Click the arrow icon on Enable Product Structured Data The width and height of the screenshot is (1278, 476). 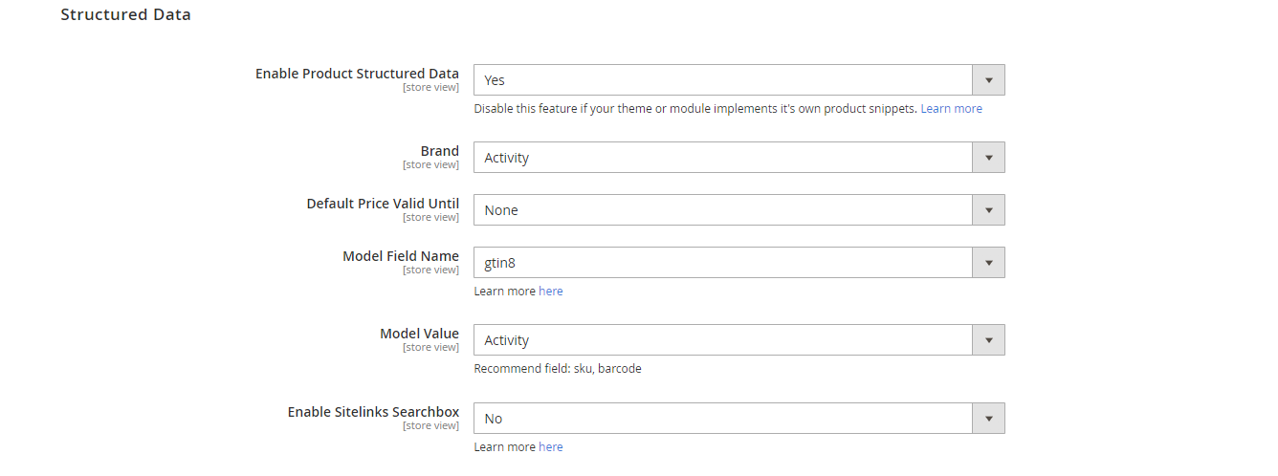(x=988, y=80)
